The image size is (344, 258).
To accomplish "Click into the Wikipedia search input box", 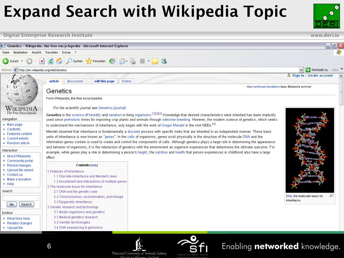I will click(x=20, y=198).
